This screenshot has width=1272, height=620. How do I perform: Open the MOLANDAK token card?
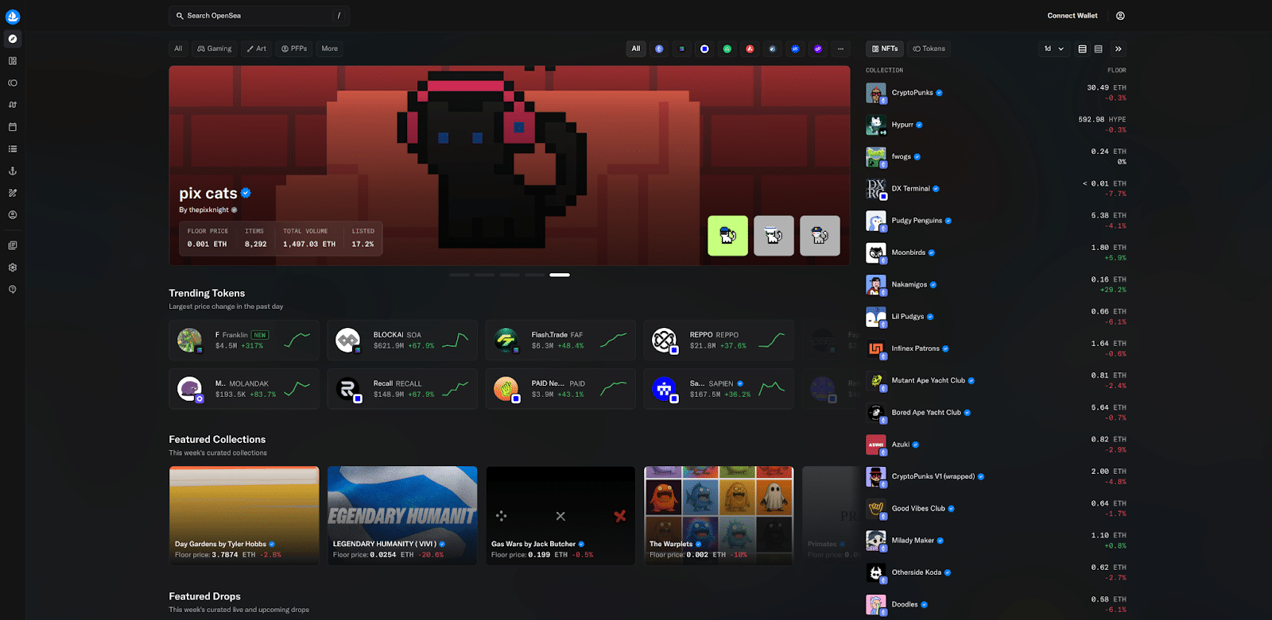244,389
